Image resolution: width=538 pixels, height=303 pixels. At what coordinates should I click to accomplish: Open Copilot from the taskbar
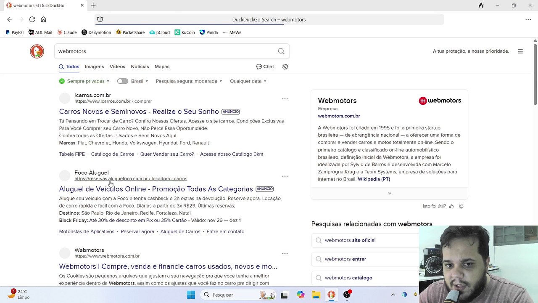[x=301, y=295]
